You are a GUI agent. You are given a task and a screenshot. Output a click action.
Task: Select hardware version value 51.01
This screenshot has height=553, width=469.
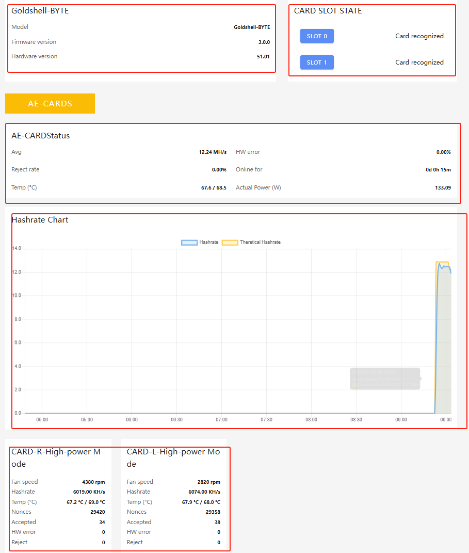[263, 56]
